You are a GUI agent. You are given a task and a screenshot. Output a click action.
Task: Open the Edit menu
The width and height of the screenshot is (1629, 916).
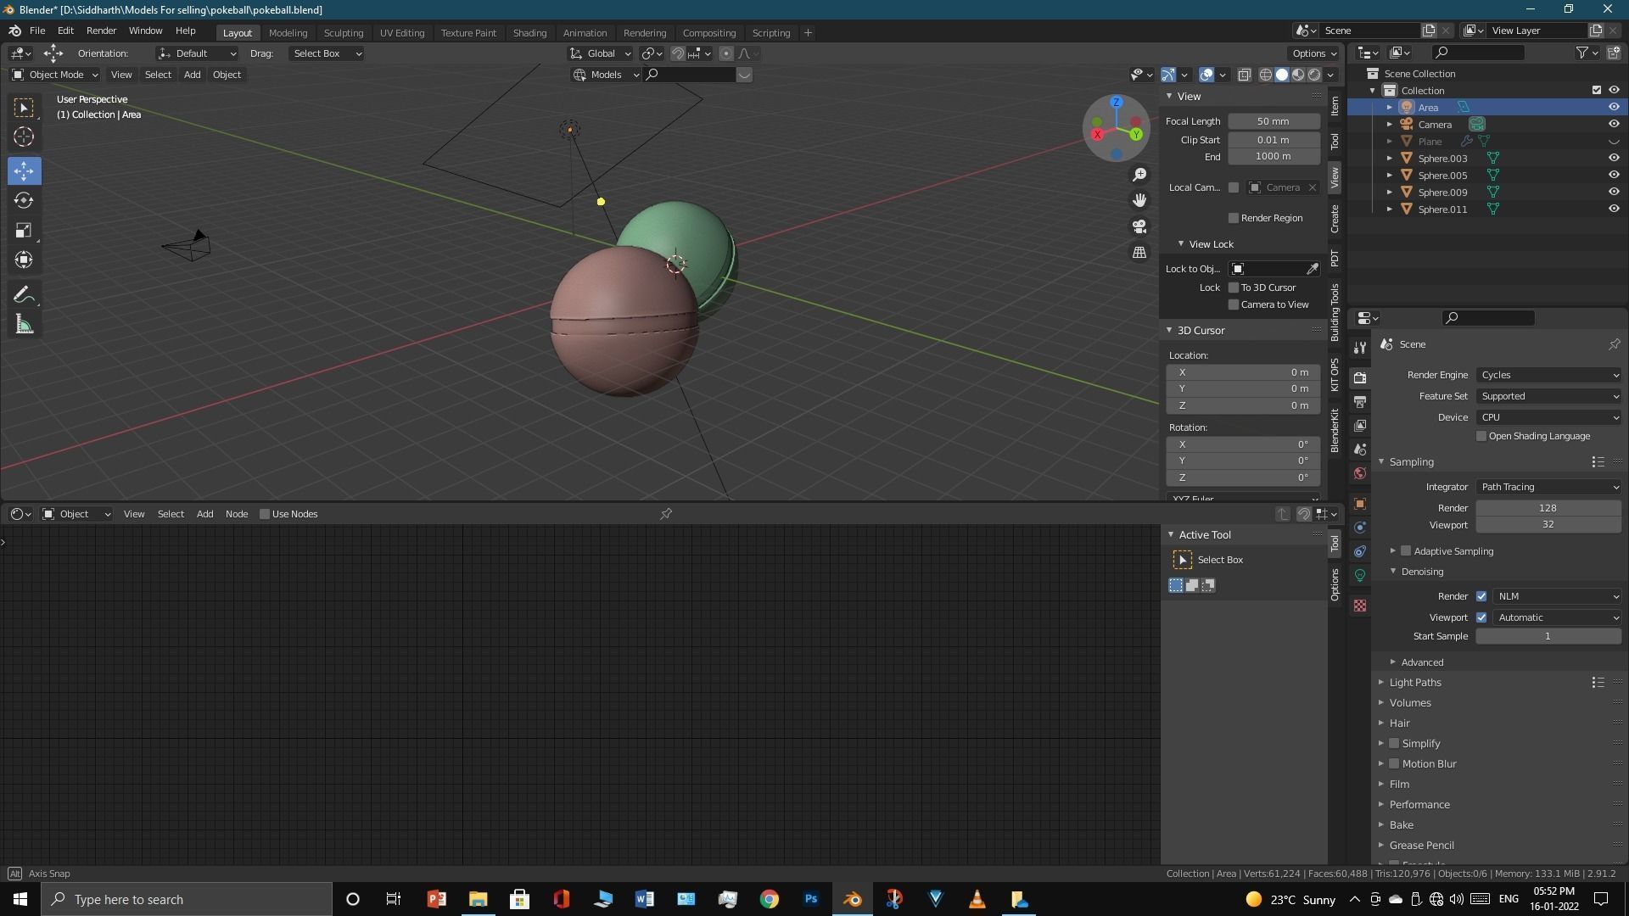[x=65, y=31]
